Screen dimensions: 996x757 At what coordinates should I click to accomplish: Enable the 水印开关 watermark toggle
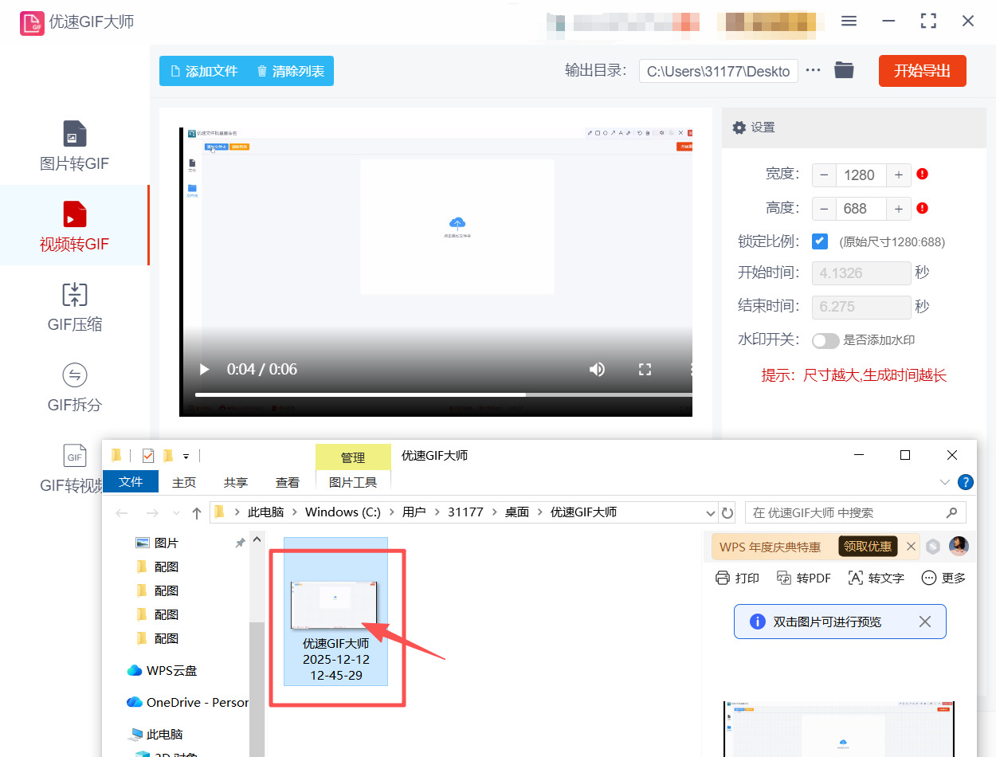pos(825,340)
